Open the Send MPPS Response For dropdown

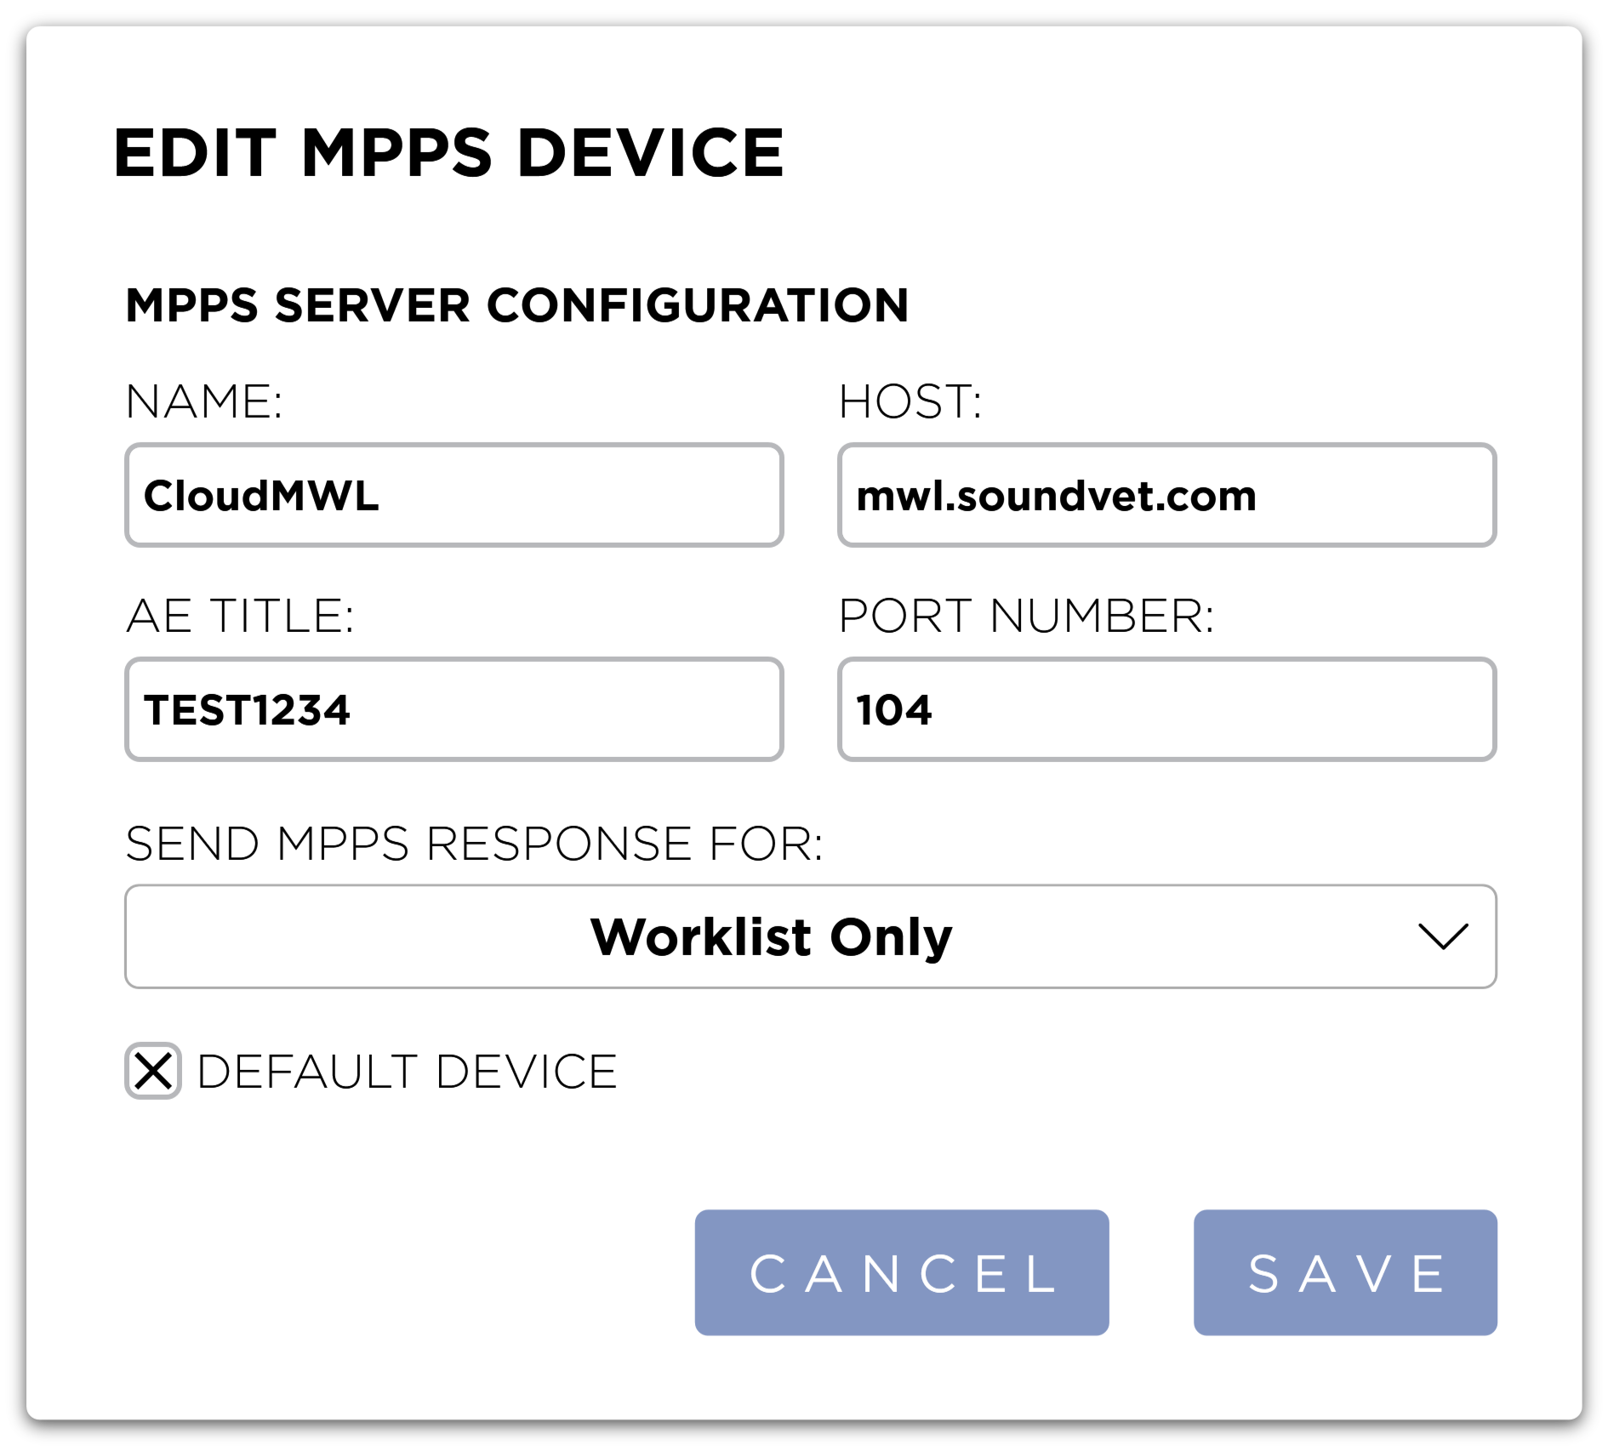[809, 936]
